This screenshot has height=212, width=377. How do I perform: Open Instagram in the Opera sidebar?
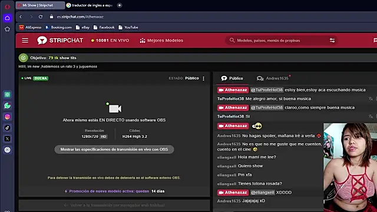8,117
